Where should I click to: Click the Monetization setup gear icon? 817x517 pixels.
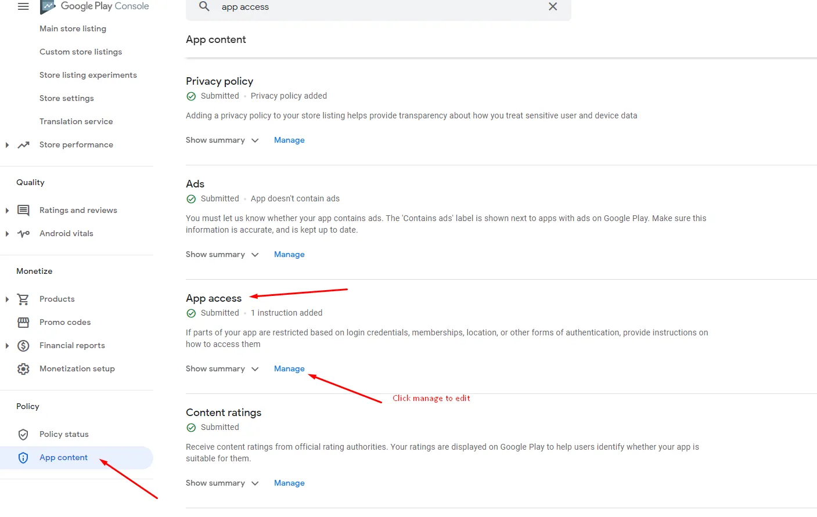(x=23, y=368)
